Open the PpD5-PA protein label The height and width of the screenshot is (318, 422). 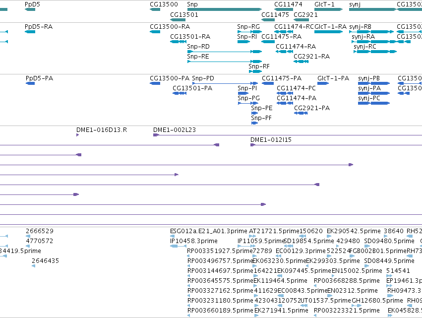point(39,78)
